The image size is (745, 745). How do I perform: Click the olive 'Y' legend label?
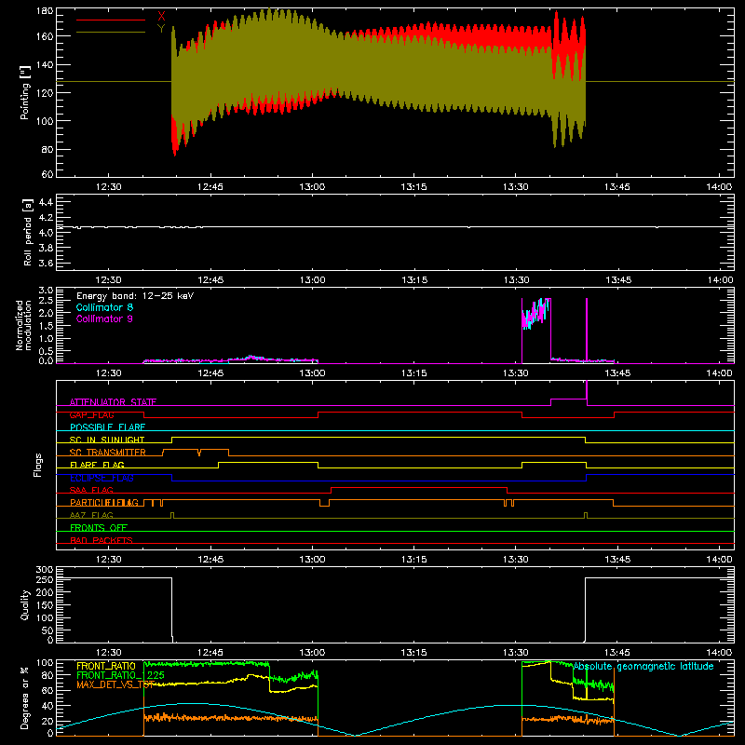(x=161, y=29)
